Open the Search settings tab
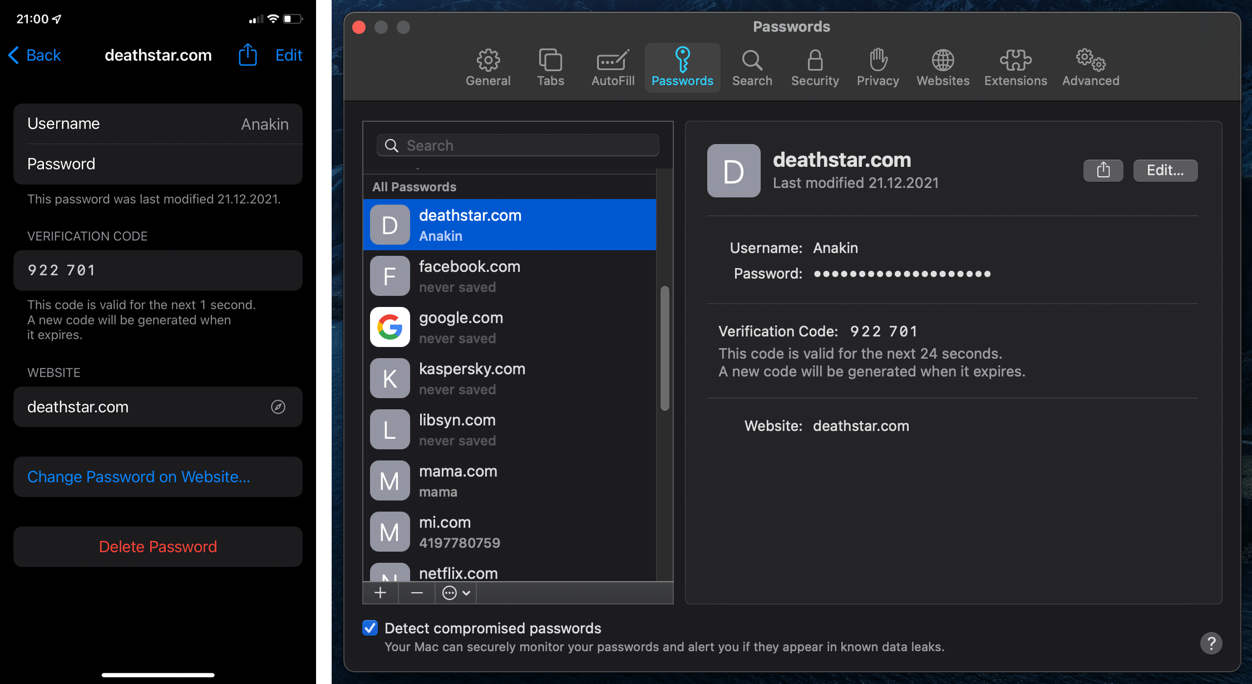 (752, 67)
